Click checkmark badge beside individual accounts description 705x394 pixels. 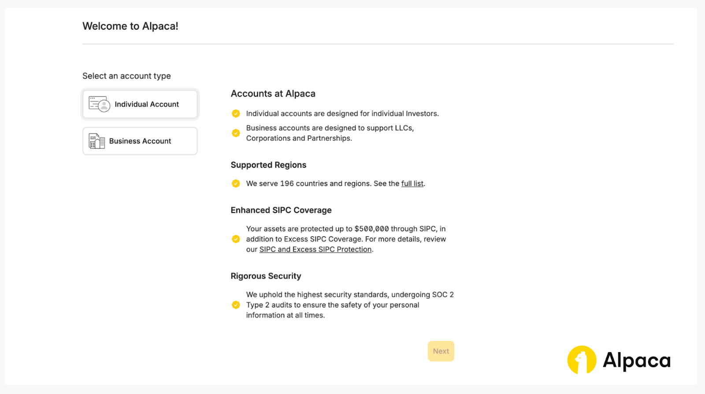pyautogui.click(x=236, y=114)
